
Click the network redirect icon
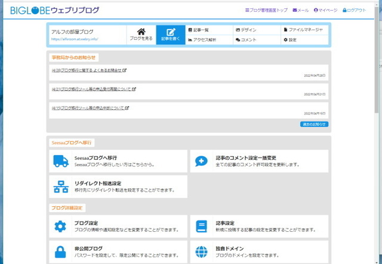61,187
